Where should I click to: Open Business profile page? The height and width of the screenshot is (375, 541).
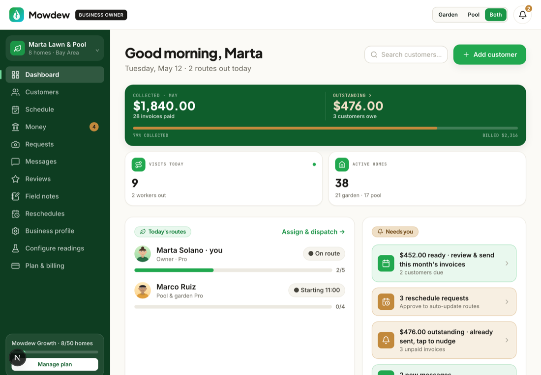(x=55, y=231)
